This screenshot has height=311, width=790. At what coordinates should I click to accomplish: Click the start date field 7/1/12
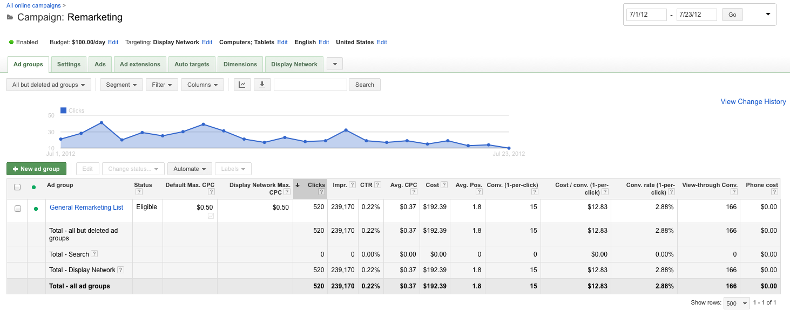pyautogui.click(x=647, y=15)
